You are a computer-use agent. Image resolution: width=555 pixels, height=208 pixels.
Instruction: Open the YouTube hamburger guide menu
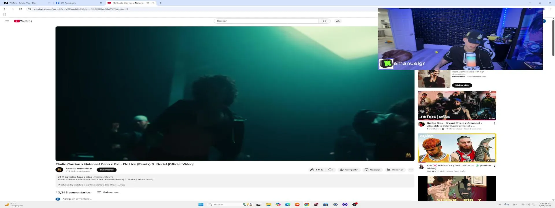[7, 21]
